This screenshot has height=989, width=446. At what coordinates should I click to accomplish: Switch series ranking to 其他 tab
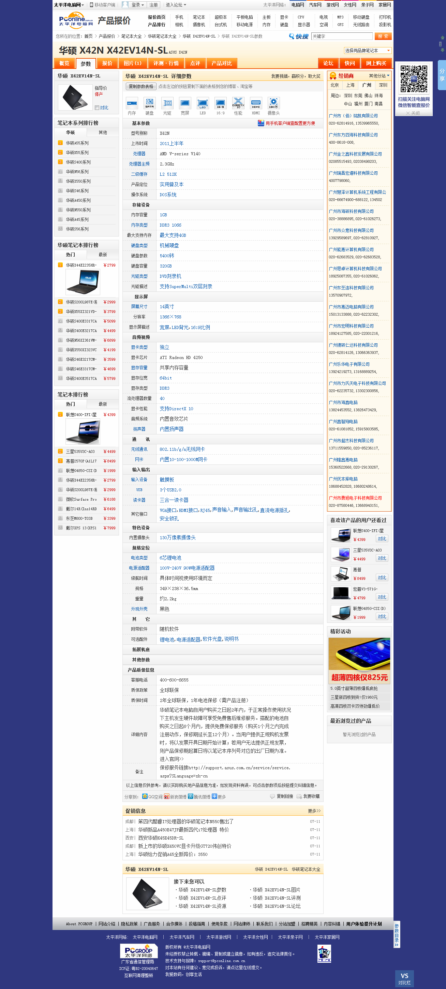pos(103,132)
